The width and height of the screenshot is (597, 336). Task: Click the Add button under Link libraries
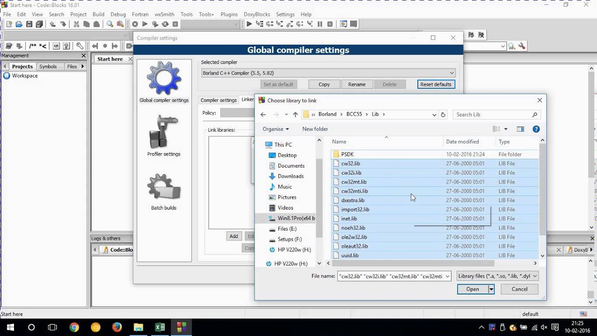click(234, 236)
